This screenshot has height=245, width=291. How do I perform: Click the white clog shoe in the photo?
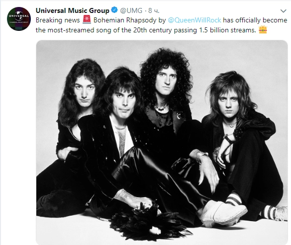pyautogui.click(x=224, y=213)
